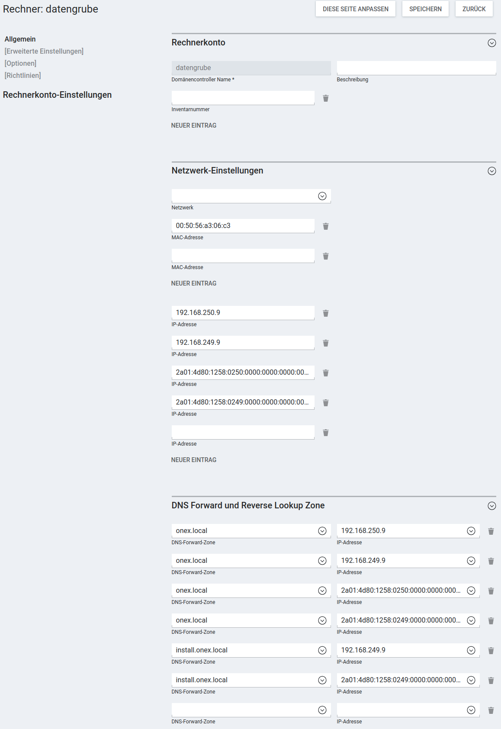
Task: Remove IP address 192.168.249.9 in network settings
Action: (326, 343)
